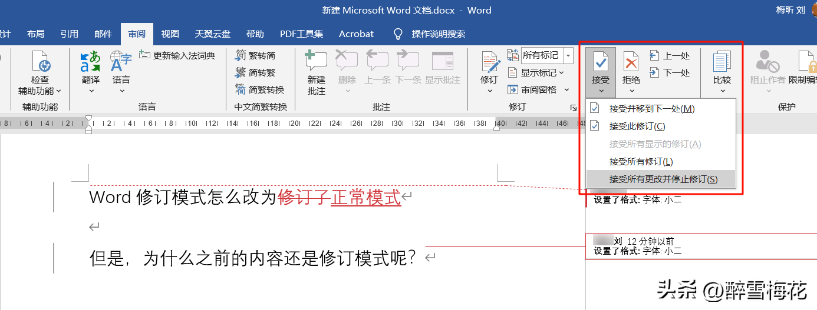Open the Acrobat ribbon tab
This screenshot has width=817, height=310.
tap(357, 34)
